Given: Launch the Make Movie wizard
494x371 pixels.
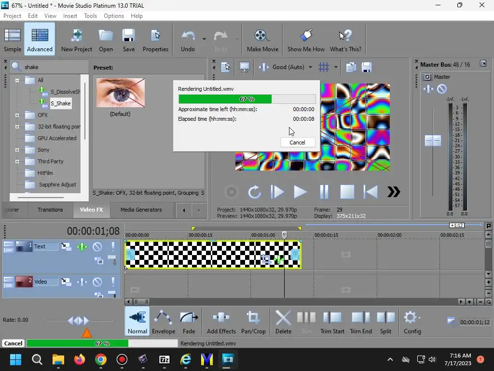Looking at the screenshot, I should point(262,40).
